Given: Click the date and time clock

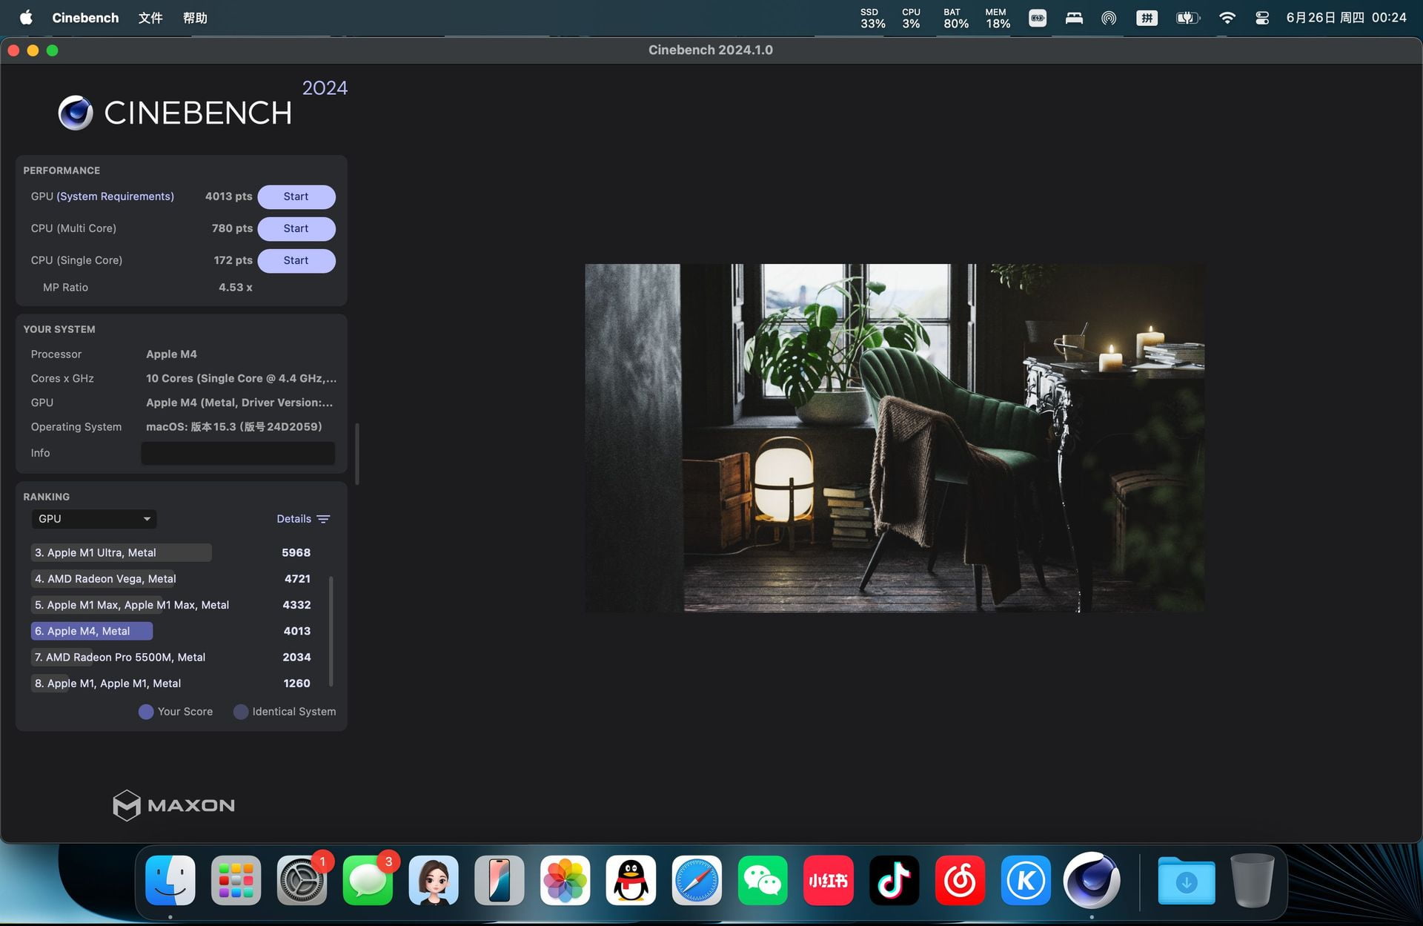Looking at the screenshot, I should tap(1346, 18).
